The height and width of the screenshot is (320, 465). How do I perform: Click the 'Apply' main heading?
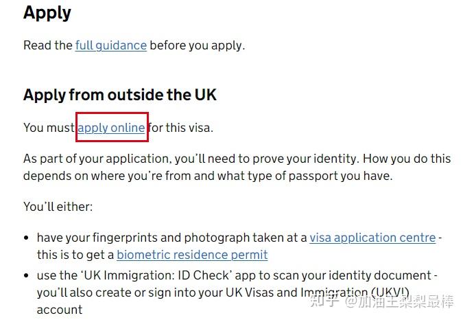tap(47, 12)
